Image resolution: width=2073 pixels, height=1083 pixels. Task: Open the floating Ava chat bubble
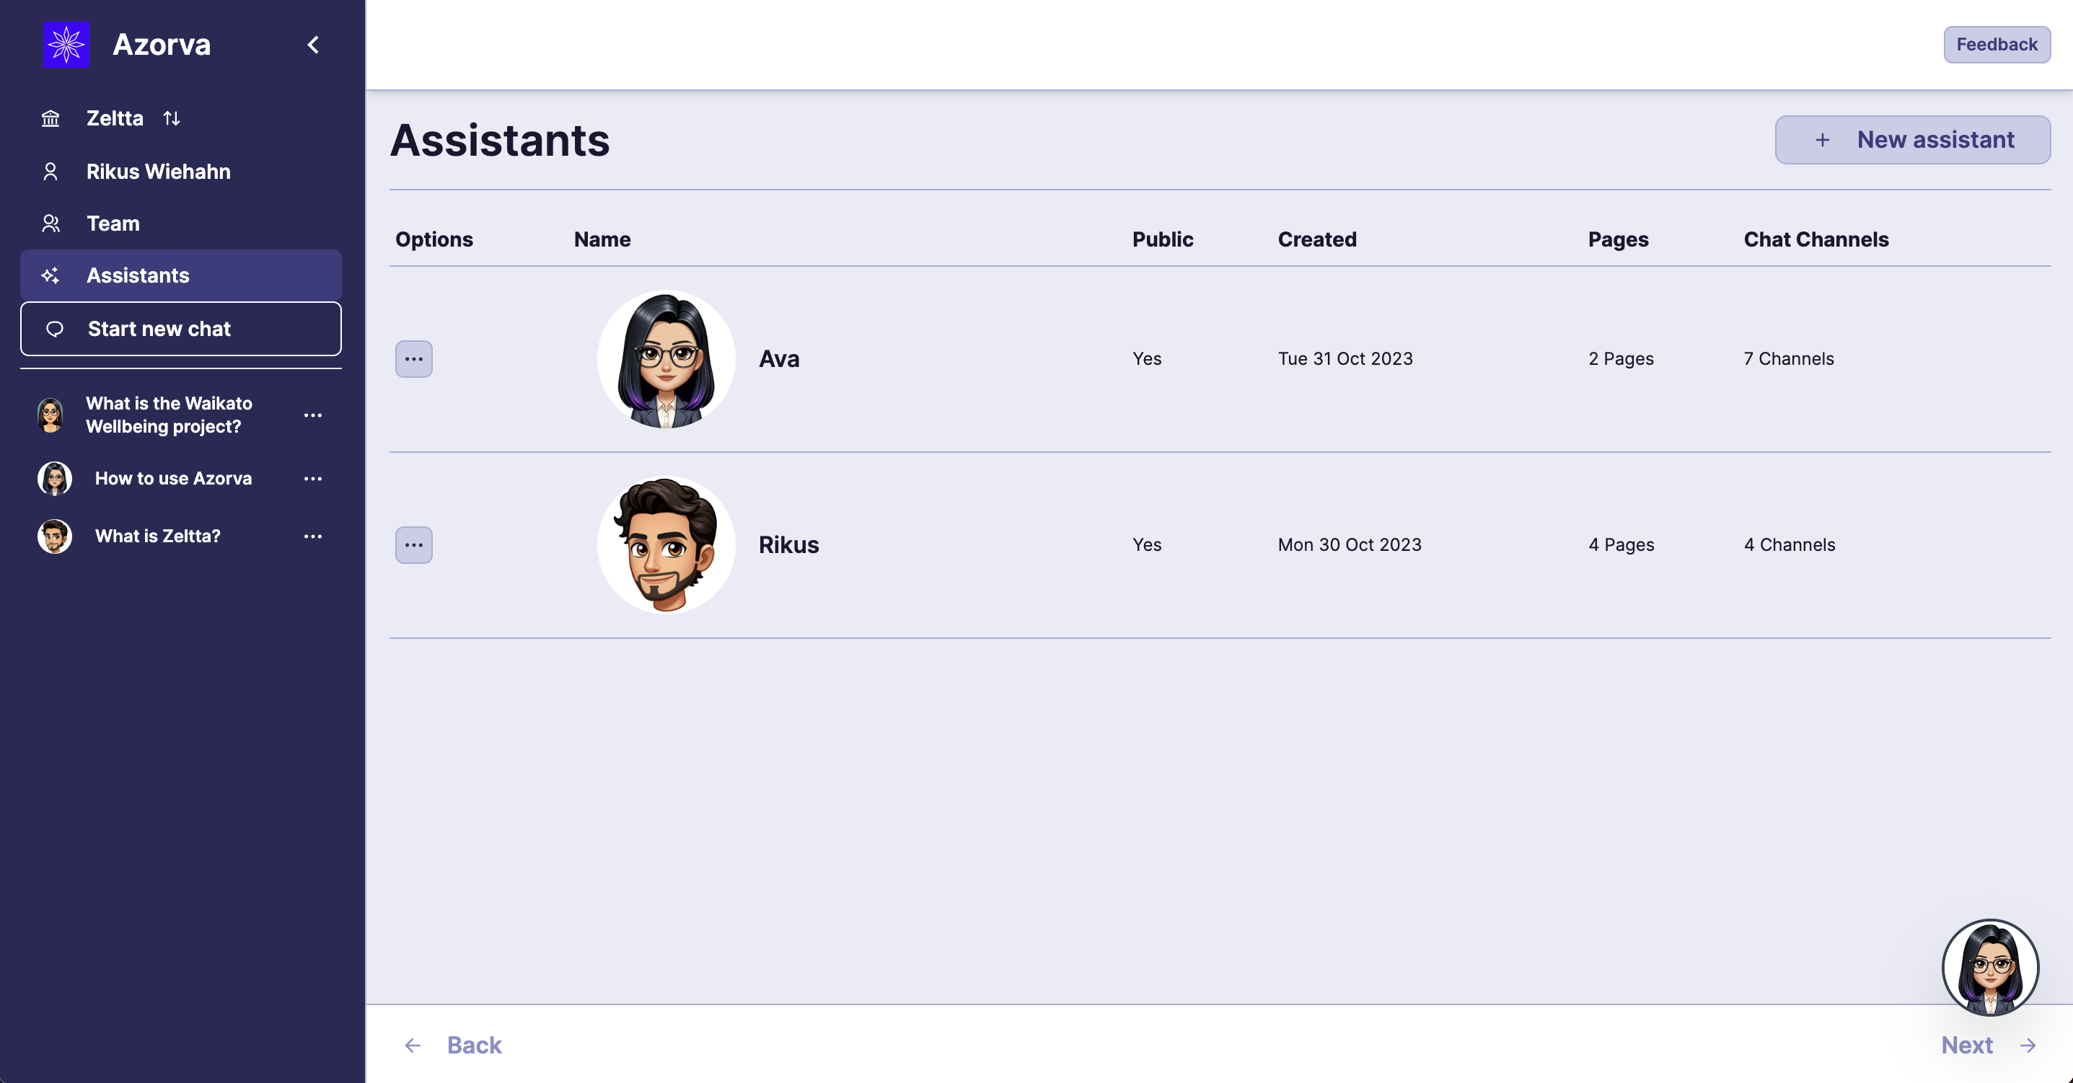1989,967
